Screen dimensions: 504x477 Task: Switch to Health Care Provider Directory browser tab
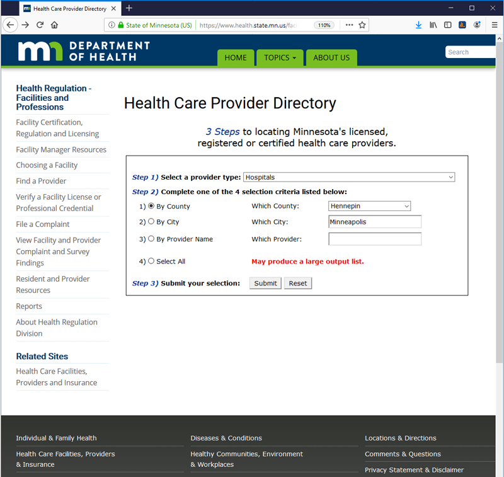pos(69,9)
